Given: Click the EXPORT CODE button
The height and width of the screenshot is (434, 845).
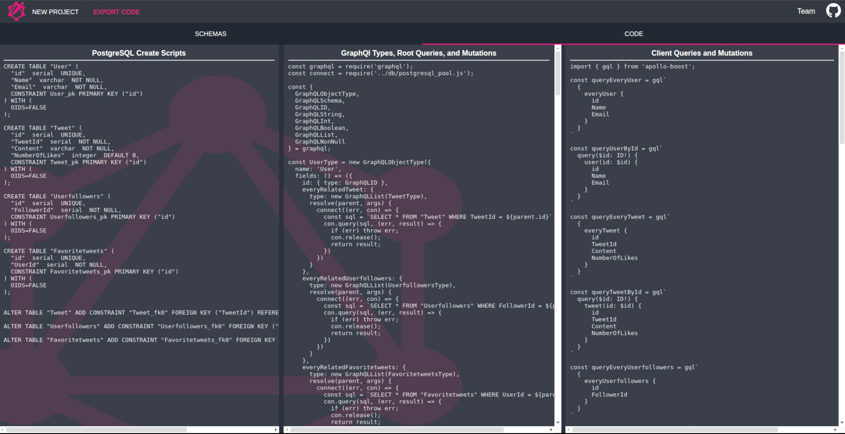Looking at the screenshot, I should [116, 11].
